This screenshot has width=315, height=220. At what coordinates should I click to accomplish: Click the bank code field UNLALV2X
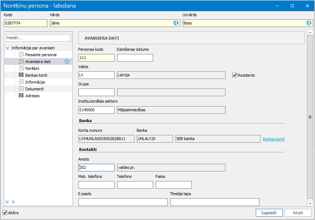155,139
